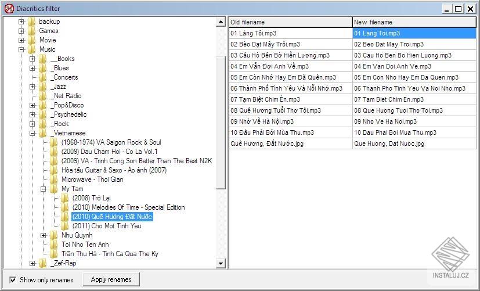Expand the Movie folder node
Image resolution: width=480 pixels, height=291 pixels.
[21, 40]
